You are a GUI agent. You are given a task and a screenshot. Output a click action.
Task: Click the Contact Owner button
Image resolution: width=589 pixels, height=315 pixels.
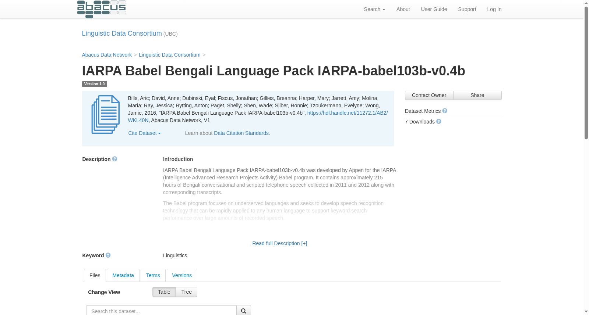(429, 95)
